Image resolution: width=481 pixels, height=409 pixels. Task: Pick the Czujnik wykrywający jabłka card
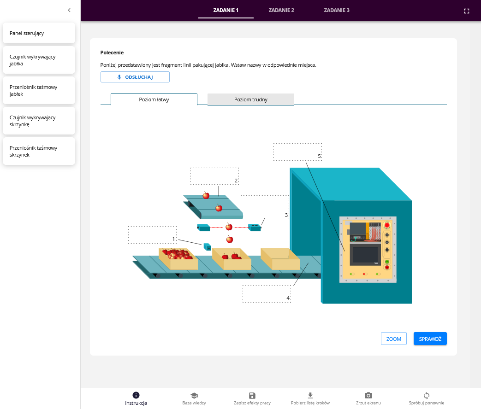pyautogui.click(x=39, y=60)
